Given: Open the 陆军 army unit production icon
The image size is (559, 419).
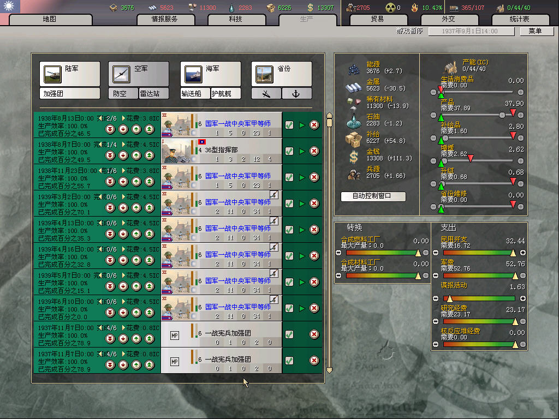Looking at the screenshot, I should click(52, 74).
